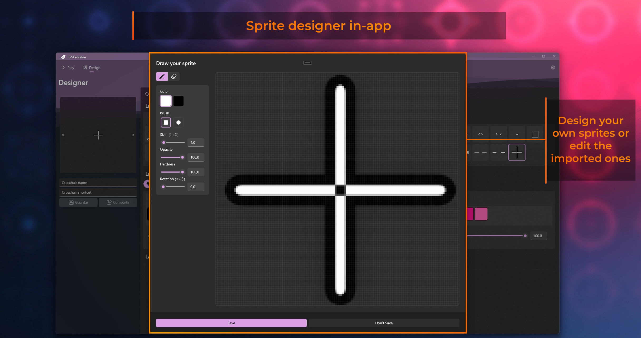Switch to the Play tab
The height and width of the screenshot is (338, 641).
point(68,67)
